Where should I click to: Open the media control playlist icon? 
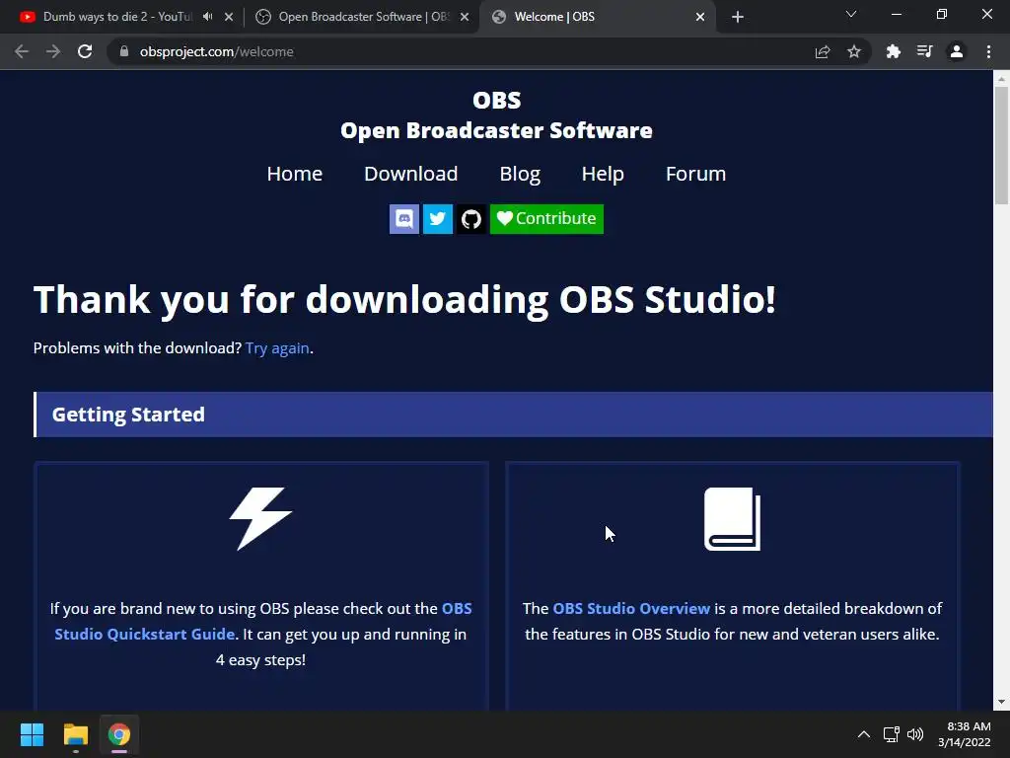925,51
